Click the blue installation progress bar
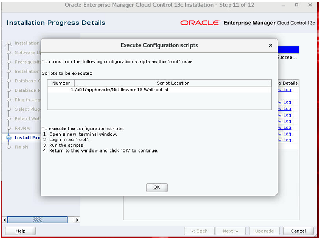319x238 pixels. [x=289, y=50]
